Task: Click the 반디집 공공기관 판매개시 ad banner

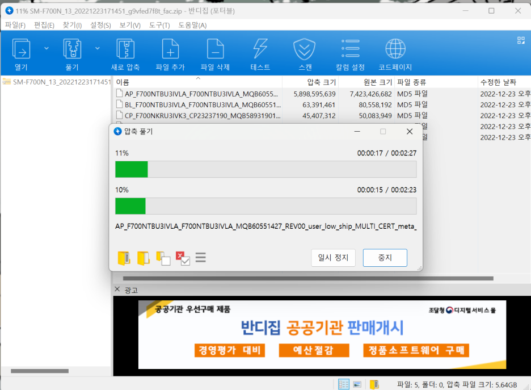Action: click(322, 334)
